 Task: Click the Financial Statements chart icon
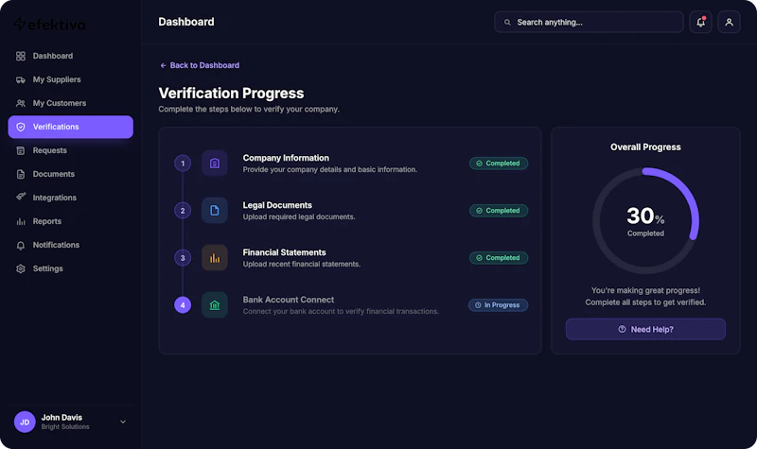pos(215,257)
